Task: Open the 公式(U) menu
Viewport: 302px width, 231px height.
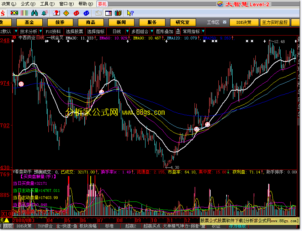Action: pyautogui.click(x=28, y=4)
